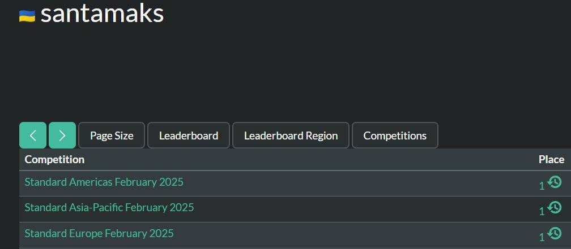Go to the next page of results
This screenshot has height=249, width=571.
tap(62, 136)
